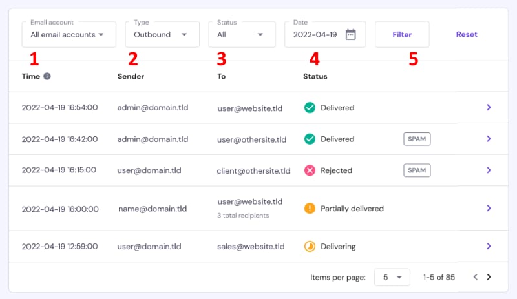Expand the Type dropdown showing Outbound

tap(162, 34)
